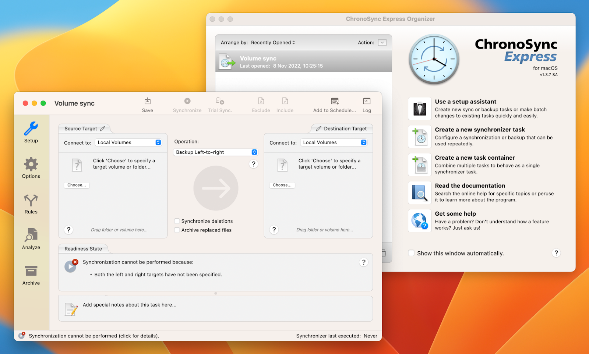The image size is (589, 354).
Task: Click 'Volume sync' window title text
Action: point(74,103)
